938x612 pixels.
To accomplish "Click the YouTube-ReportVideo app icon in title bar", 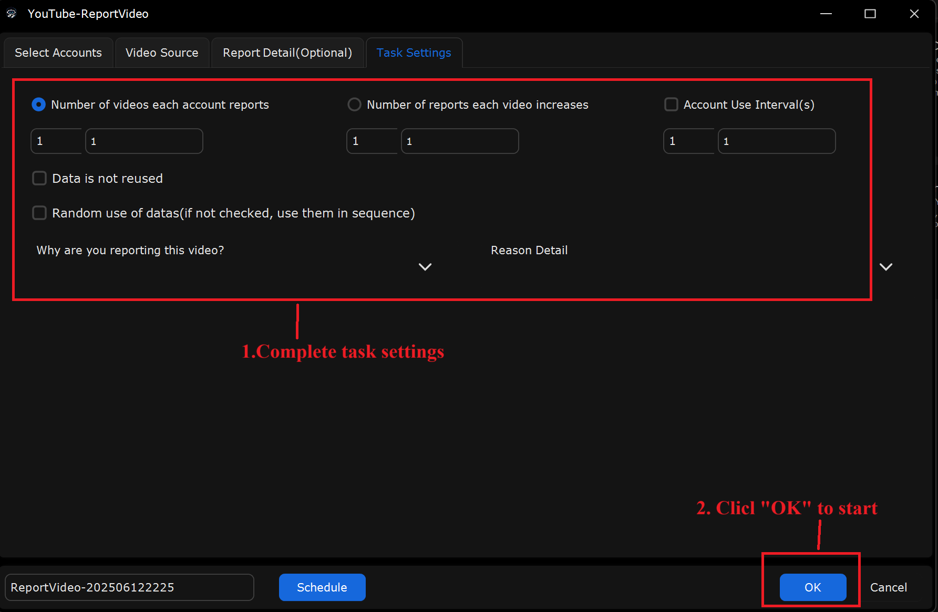I will point(12,14).
